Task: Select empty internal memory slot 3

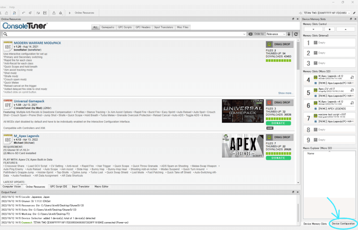Action: coord(329,63)
